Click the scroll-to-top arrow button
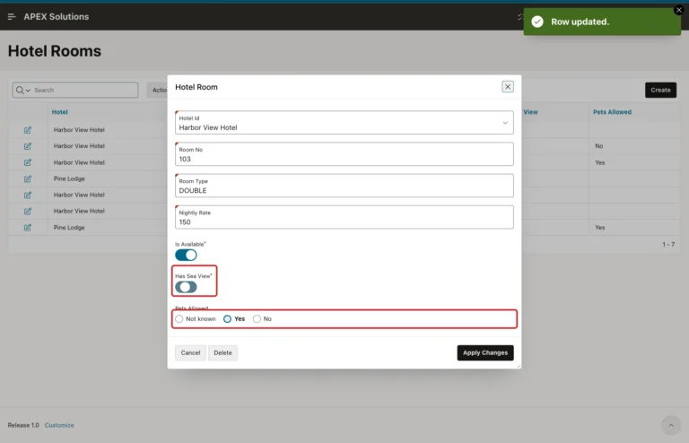The image size is (689, 443). coord(671,425)
